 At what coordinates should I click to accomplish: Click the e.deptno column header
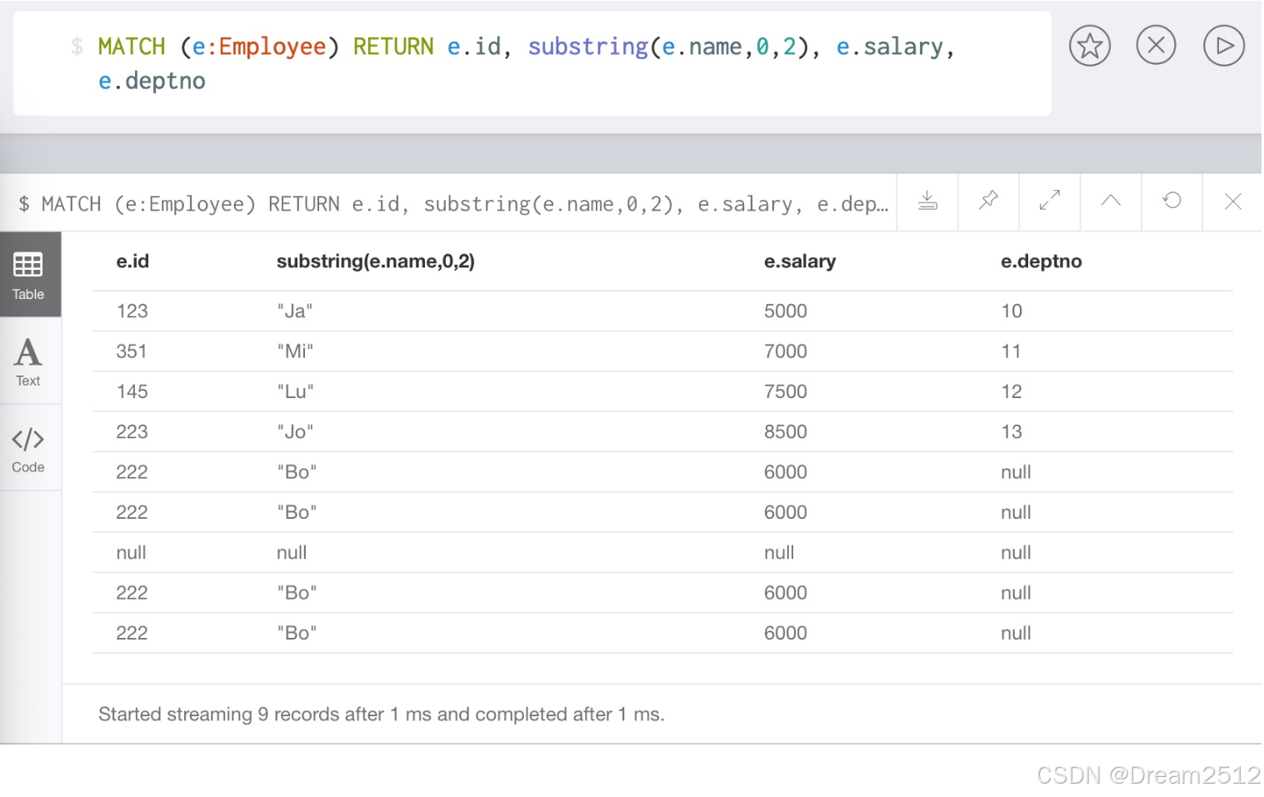tap(1042, 262)
